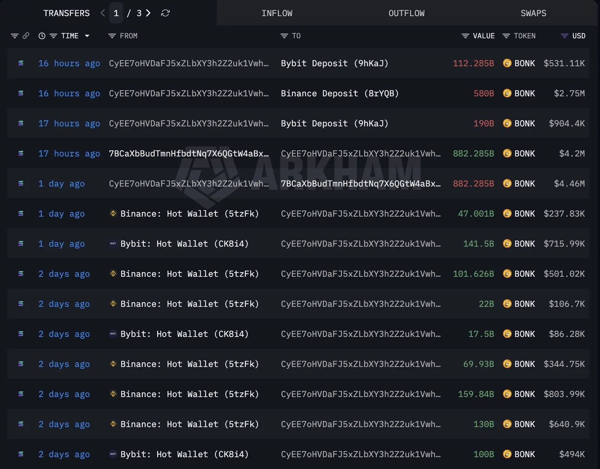
Task: Click the TOKEN column header label
Action: pos(525,36)
